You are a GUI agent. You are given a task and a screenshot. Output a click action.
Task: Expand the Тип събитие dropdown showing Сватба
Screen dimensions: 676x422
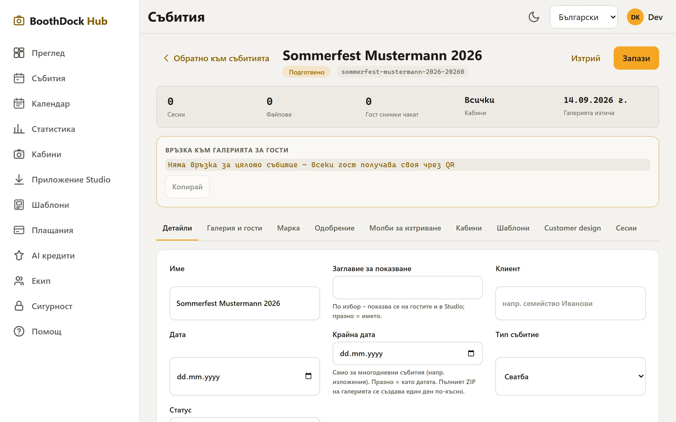tap(570, 377)
